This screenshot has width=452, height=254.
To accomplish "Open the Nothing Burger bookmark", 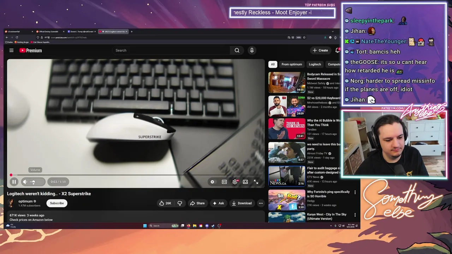I will point(22,42).
